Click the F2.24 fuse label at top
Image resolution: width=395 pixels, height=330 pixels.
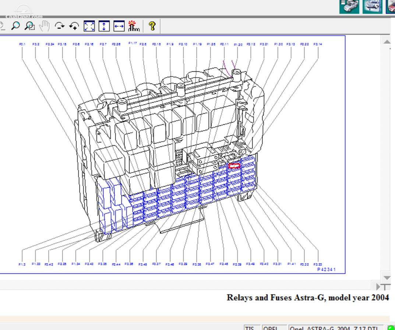point(50,44)
